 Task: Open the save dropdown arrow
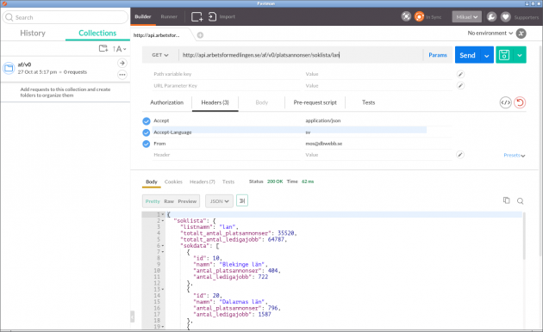tap(519, 55)
